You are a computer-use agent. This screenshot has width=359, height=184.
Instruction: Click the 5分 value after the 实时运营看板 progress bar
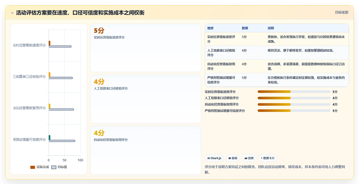coord(335,92)
